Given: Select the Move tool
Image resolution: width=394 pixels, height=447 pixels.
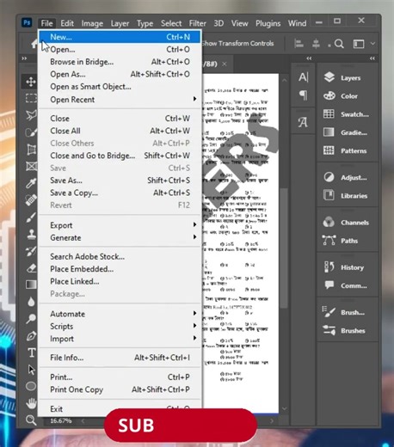Looking at the screenshot, I should (x=31, y=82).
